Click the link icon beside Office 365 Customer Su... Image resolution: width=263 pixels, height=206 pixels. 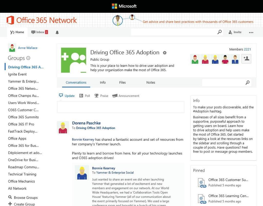point(202,183)
